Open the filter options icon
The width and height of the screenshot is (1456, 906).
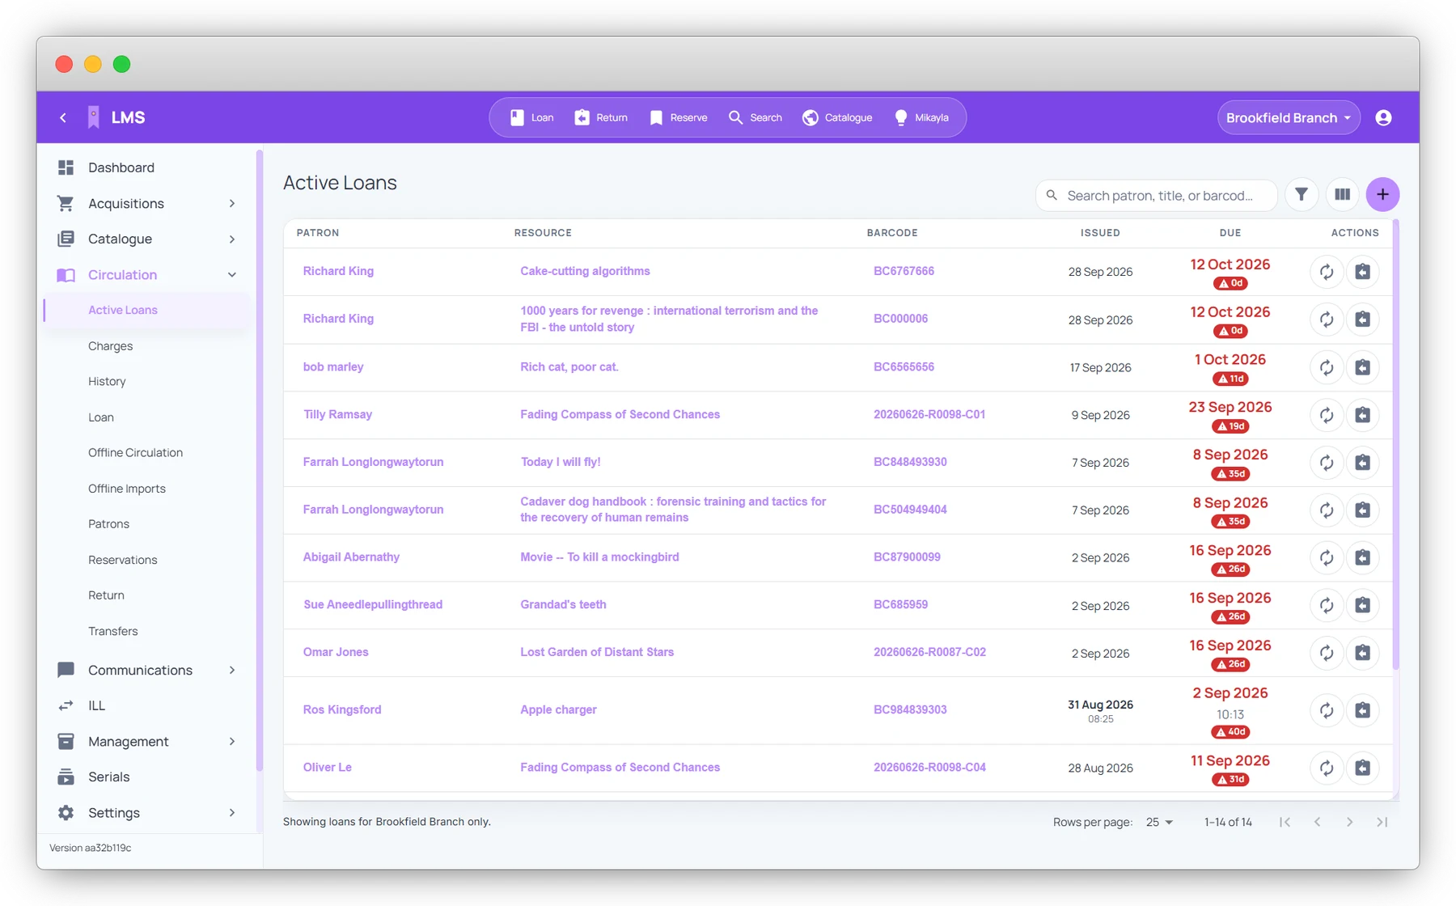[1302, 194]
